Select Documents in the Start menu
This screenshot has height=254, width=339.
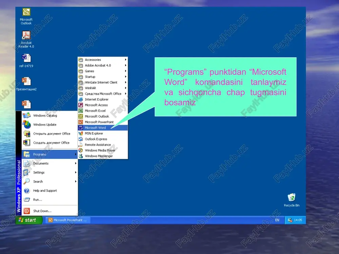(49, 163)
